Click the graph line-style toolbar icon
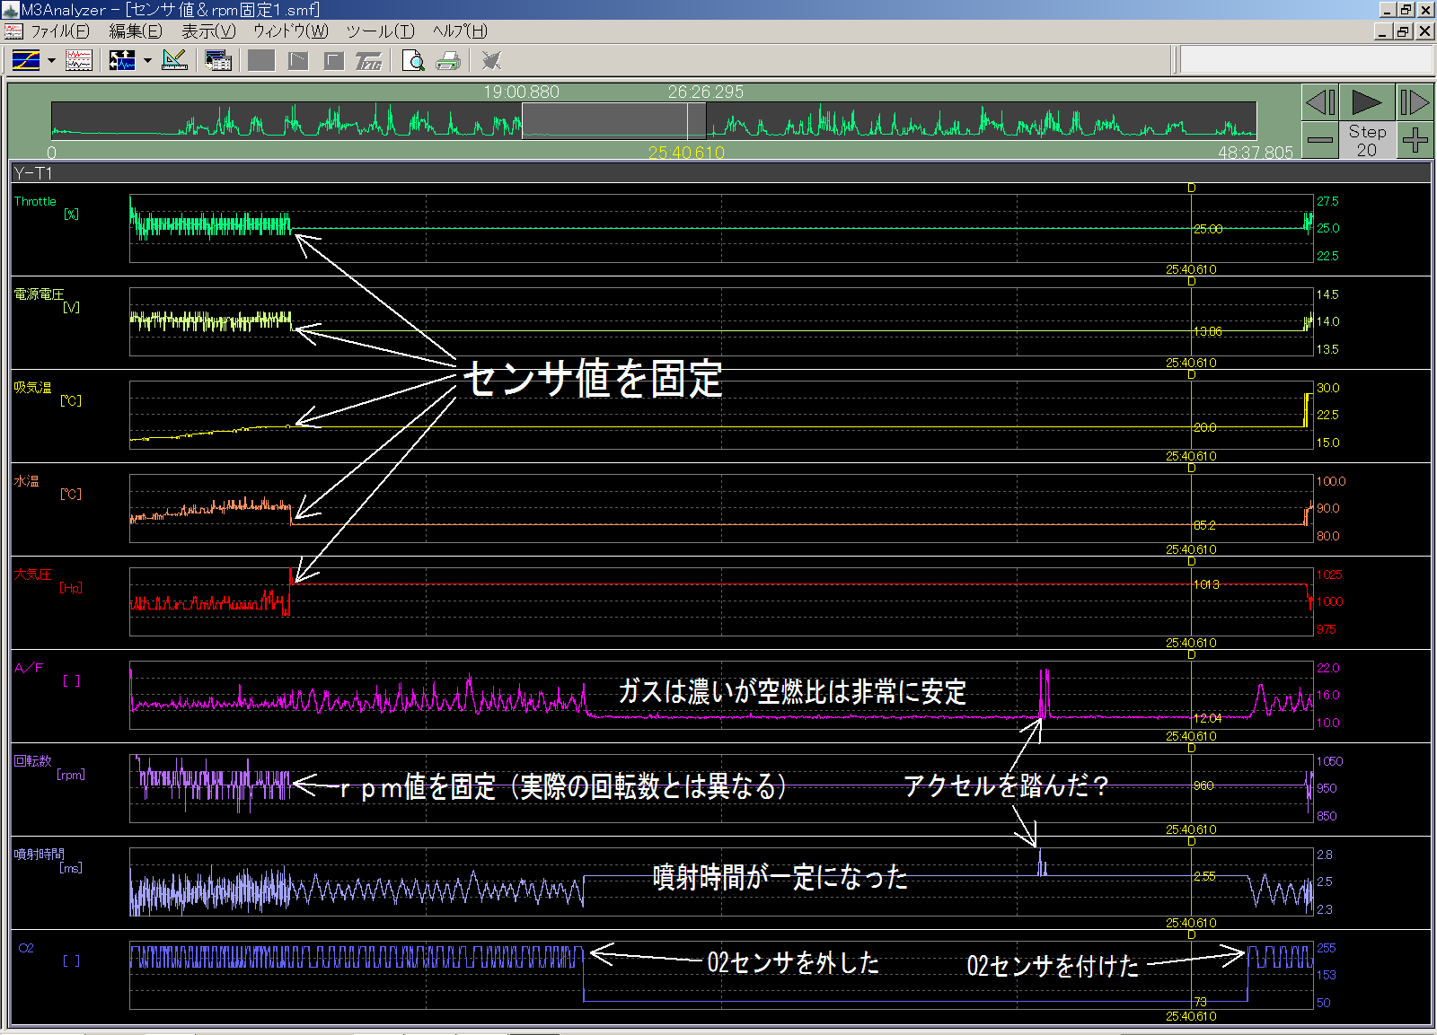Image resolution: width=1437 pixels, height=1035 pixels. pyautogui.click(x=26, y=60)
